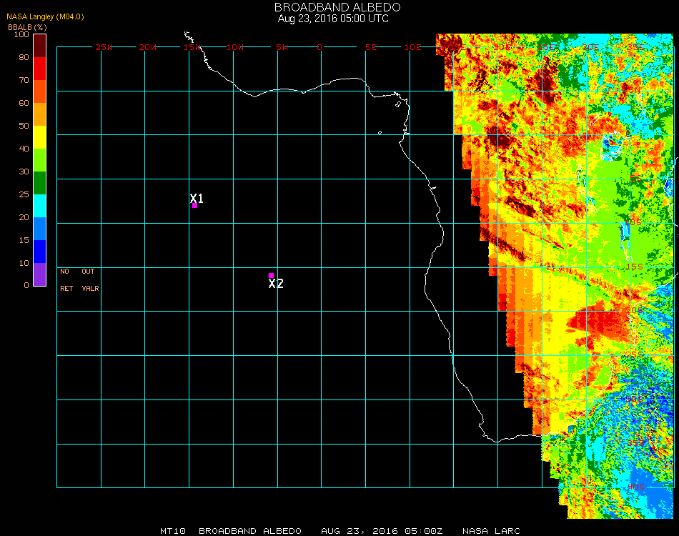
Task: Click the '100' colorbar tick label
Action: pyautogui.click(x=21, y=34)
